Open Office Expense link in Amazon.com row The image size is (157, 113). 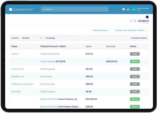[48, 69]
